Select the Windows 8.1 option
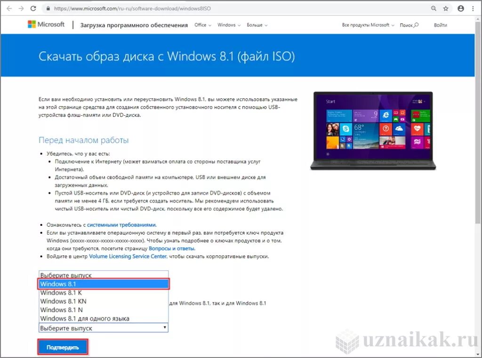The image size is (482, 358). pyautogui.click(x=104, y=284)
